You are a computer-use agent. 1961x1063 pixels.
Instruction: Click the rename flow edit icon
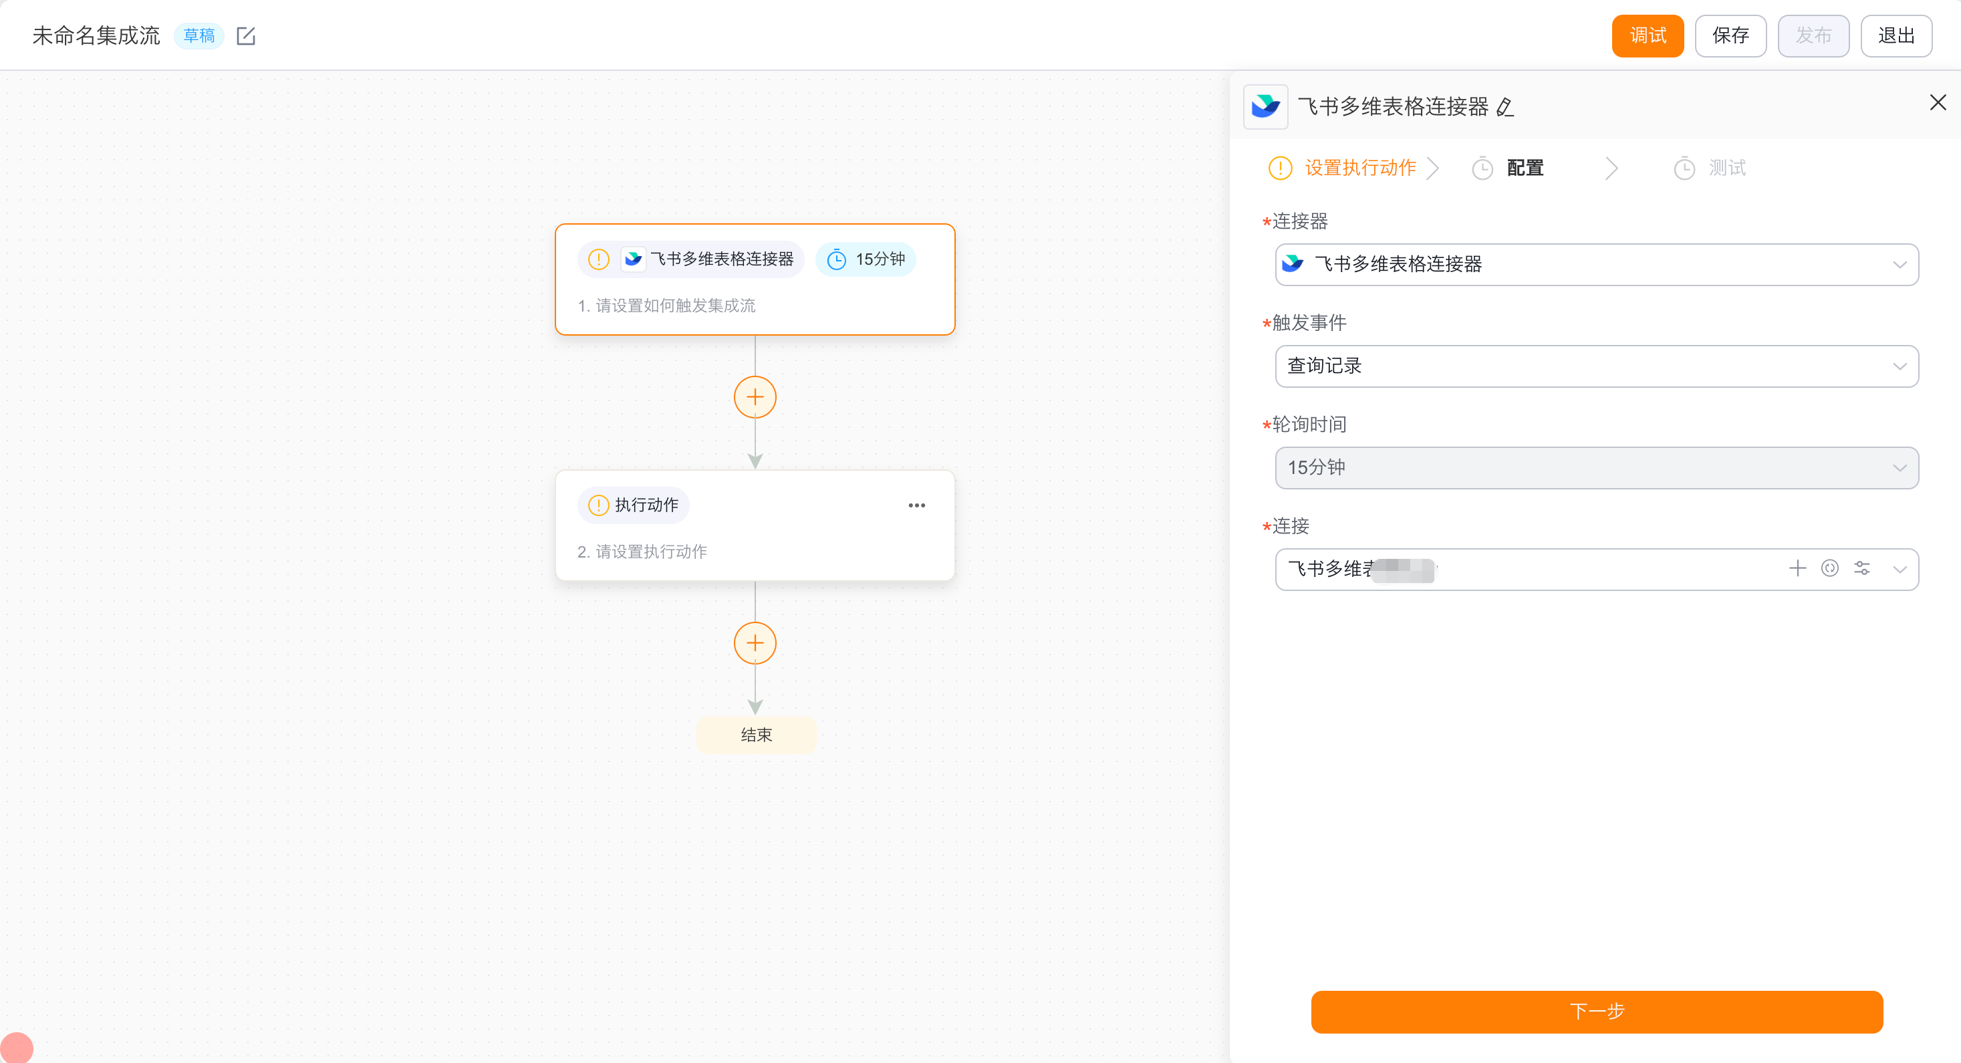tap(246, 36)
